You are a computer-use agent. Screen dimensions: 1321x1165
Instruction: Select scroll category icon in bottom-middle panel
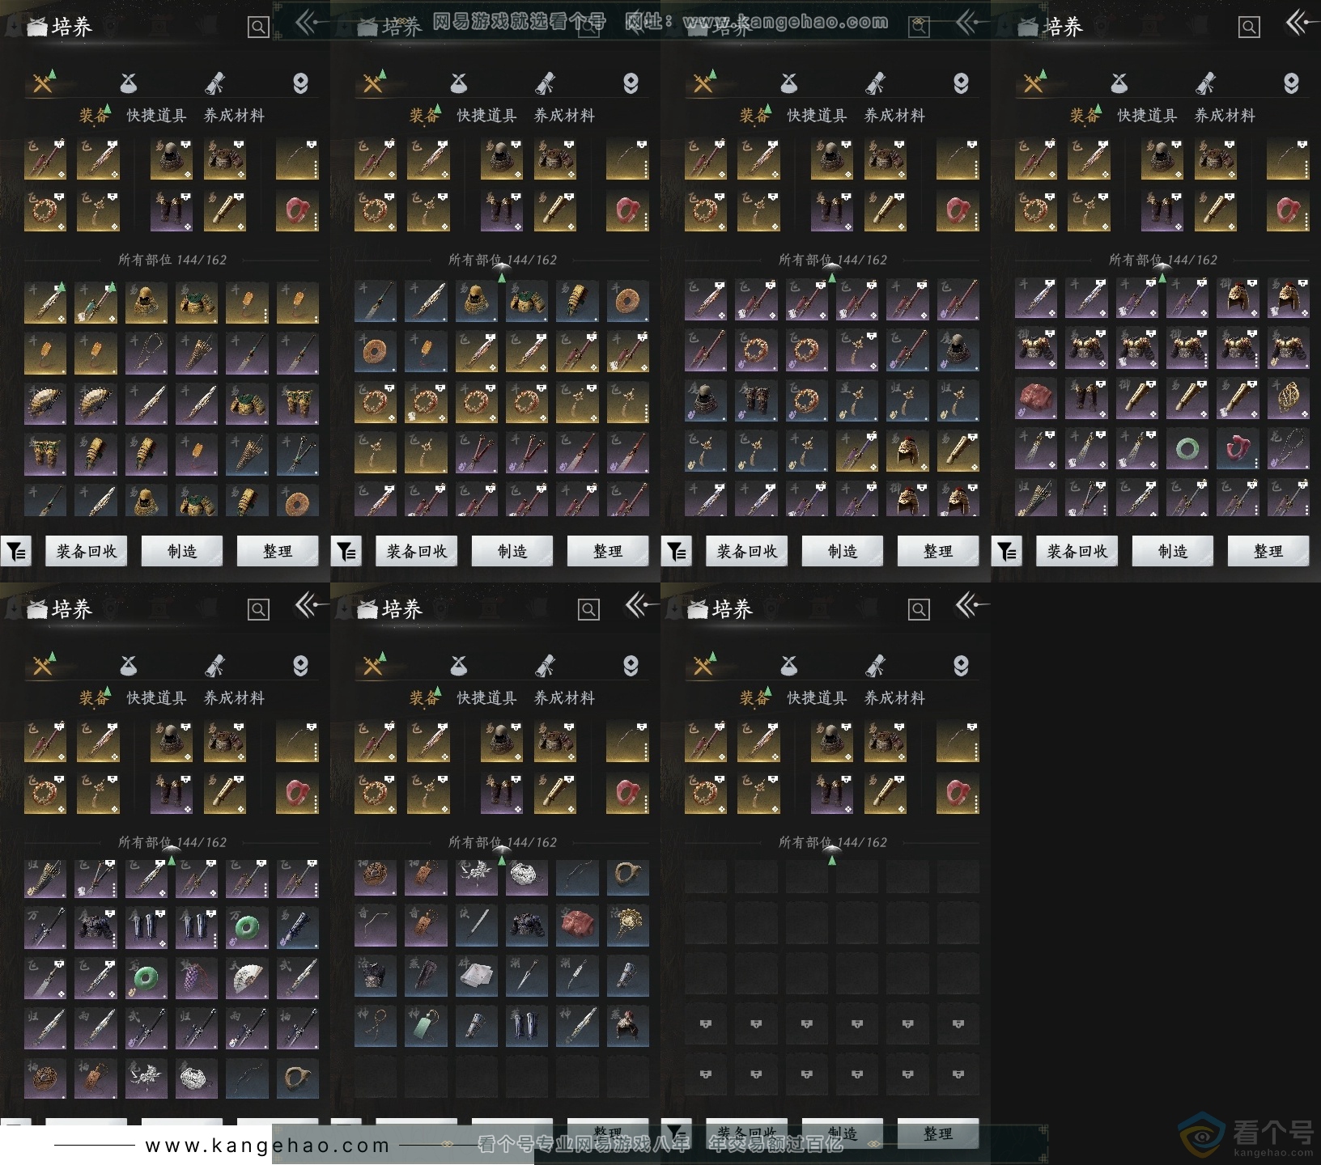(x=545, y=665)
